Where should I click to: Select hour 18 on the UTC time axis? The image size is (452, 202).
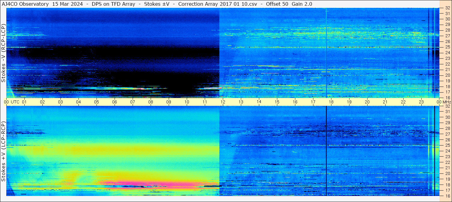(331, 102)
